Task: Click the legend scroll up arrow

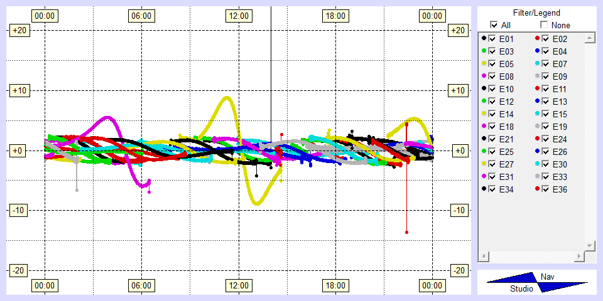Action: coord(589,39)
